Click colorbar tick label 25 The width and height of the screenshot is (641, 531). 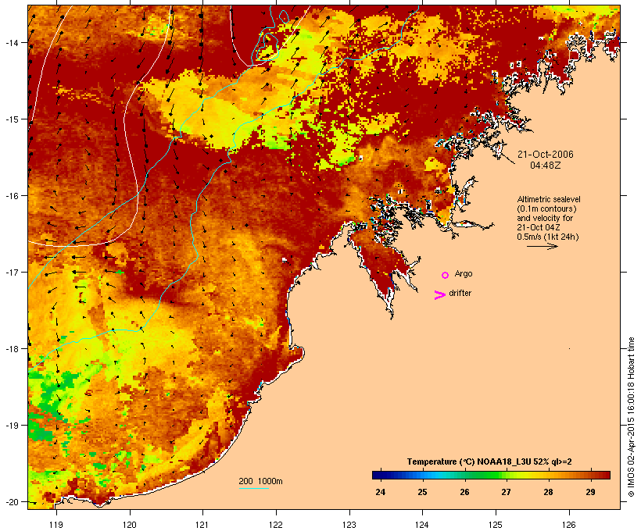click(x=422, y=492)
